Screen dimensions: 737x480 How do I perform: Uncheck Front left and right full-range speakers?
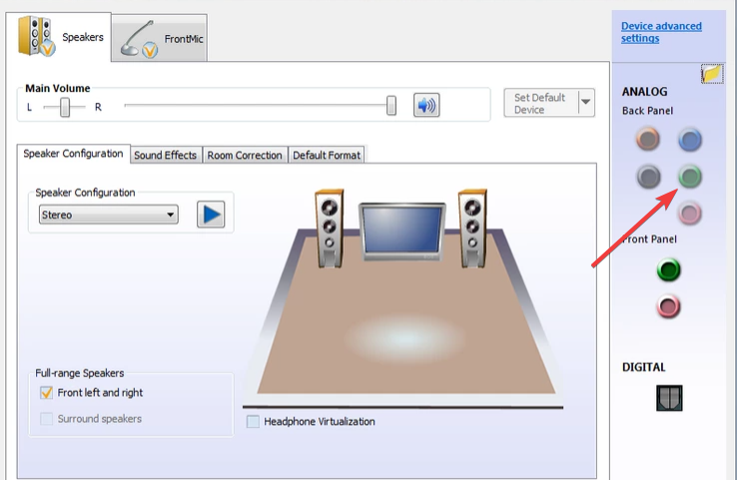46,392
